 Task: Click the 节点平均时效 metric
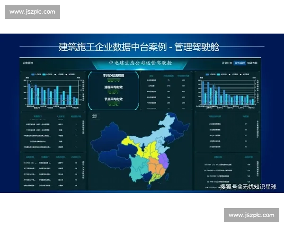point(114,99)
